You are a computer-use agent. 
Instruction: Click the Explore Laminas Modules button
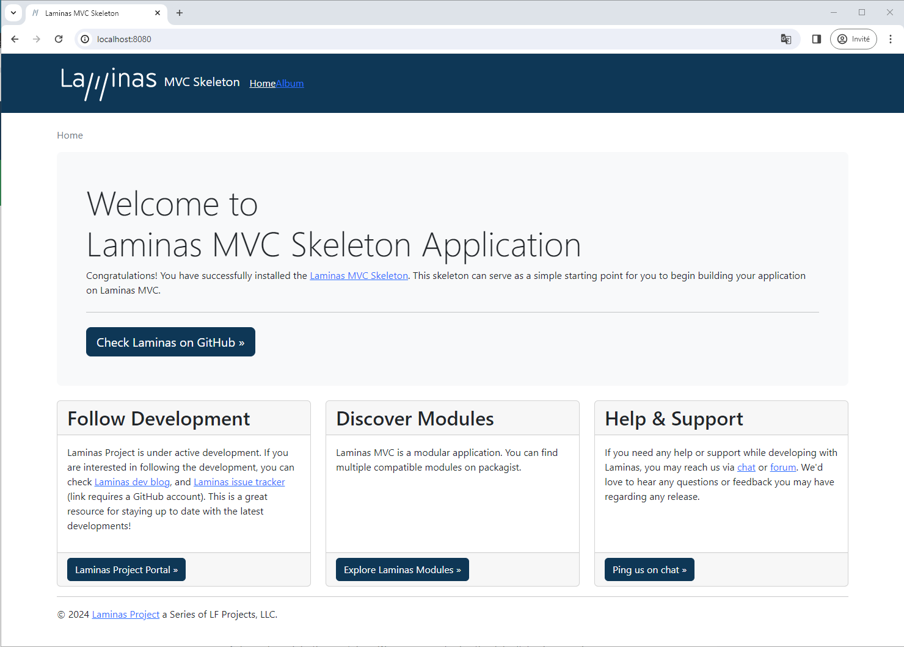click(x=402, y=569)
